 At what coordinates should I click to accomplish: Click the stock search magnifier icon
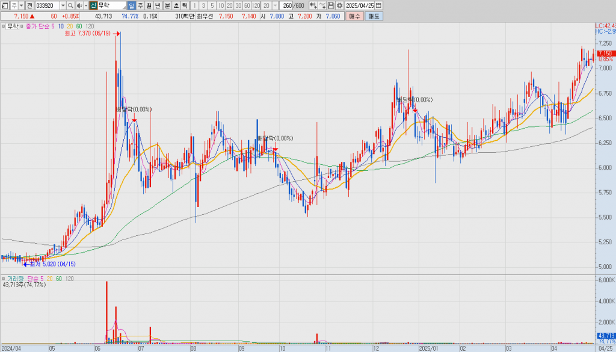click(71, 5)
